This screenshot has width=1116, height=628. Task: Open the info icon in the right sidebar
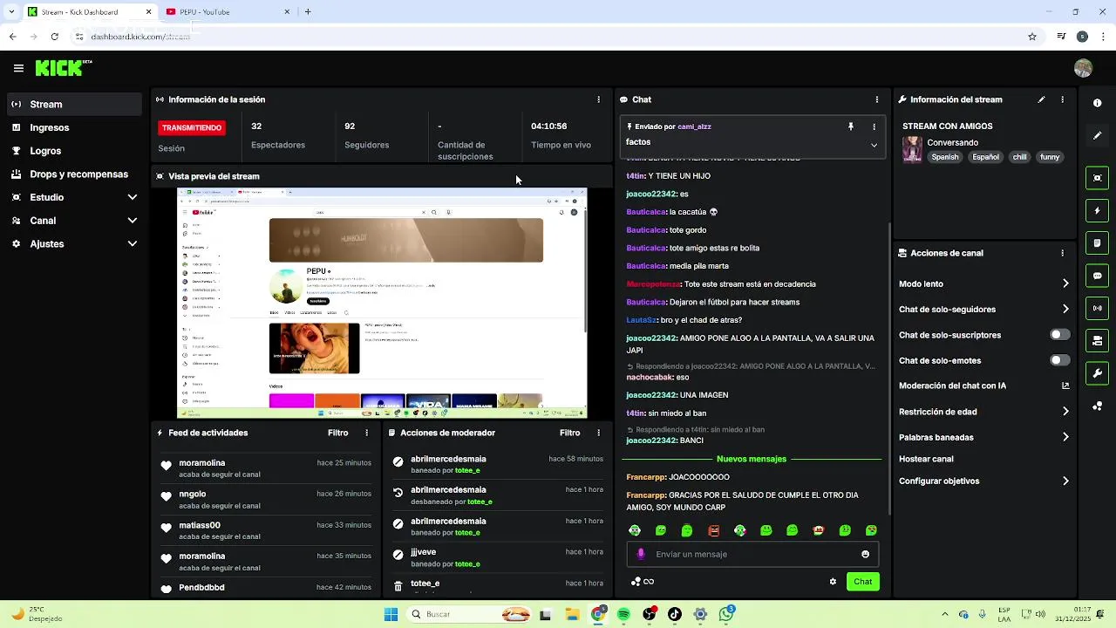point(1097,103)
